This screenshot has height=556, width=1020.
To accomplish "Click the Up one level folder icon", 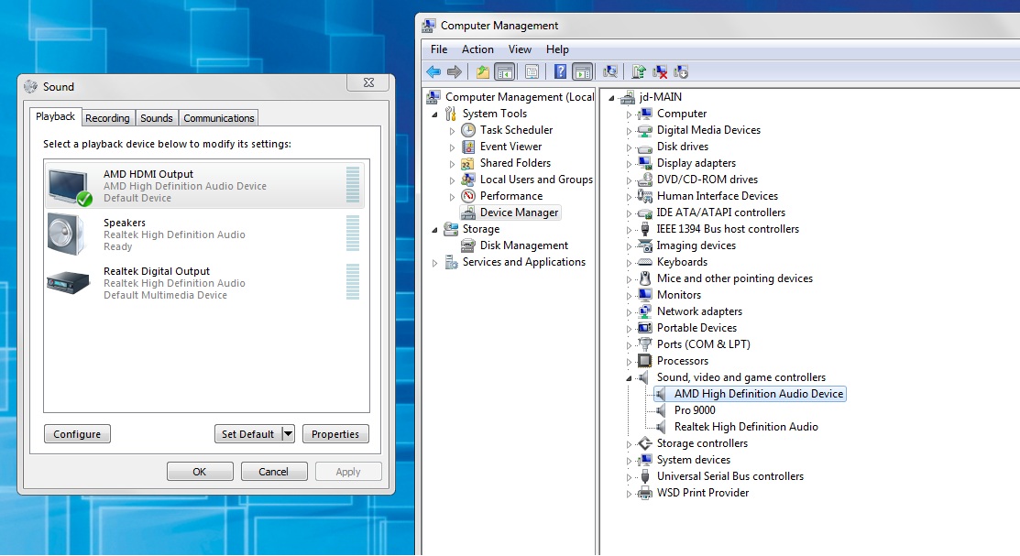I will pos(483,71).
